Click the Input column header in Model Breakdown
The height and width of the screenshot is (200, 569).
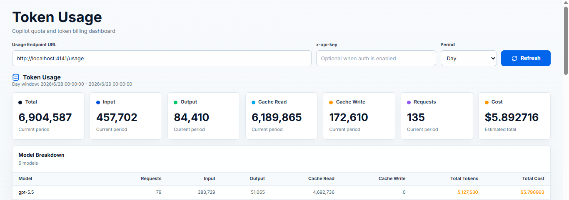pyautogui.click(x=210, y=178)
